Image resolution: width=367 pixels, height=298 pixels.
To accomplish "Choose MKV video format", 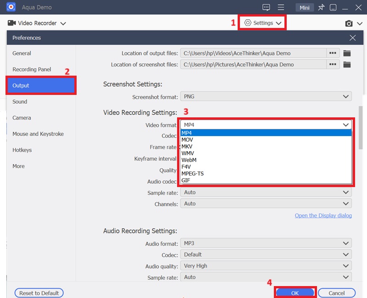I will (266, 146).
